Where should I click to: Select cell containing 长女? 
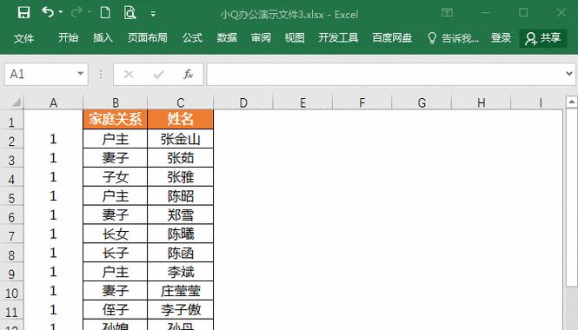(116, 234)
